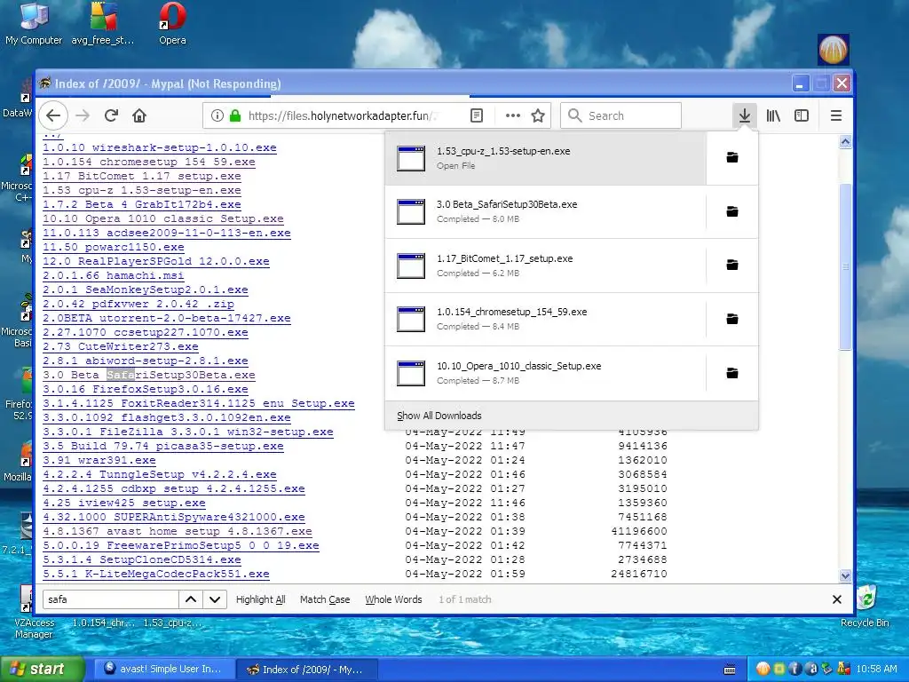The image size is (909, 682).
Task: Click the orange avast tray icon
Action: (763, 669)
